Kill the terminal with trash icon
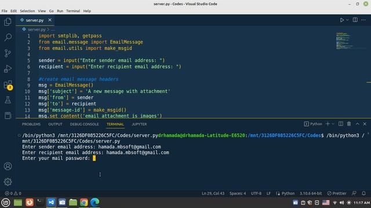The height and width of the screenshot is (208, 371). coord(349,124)
